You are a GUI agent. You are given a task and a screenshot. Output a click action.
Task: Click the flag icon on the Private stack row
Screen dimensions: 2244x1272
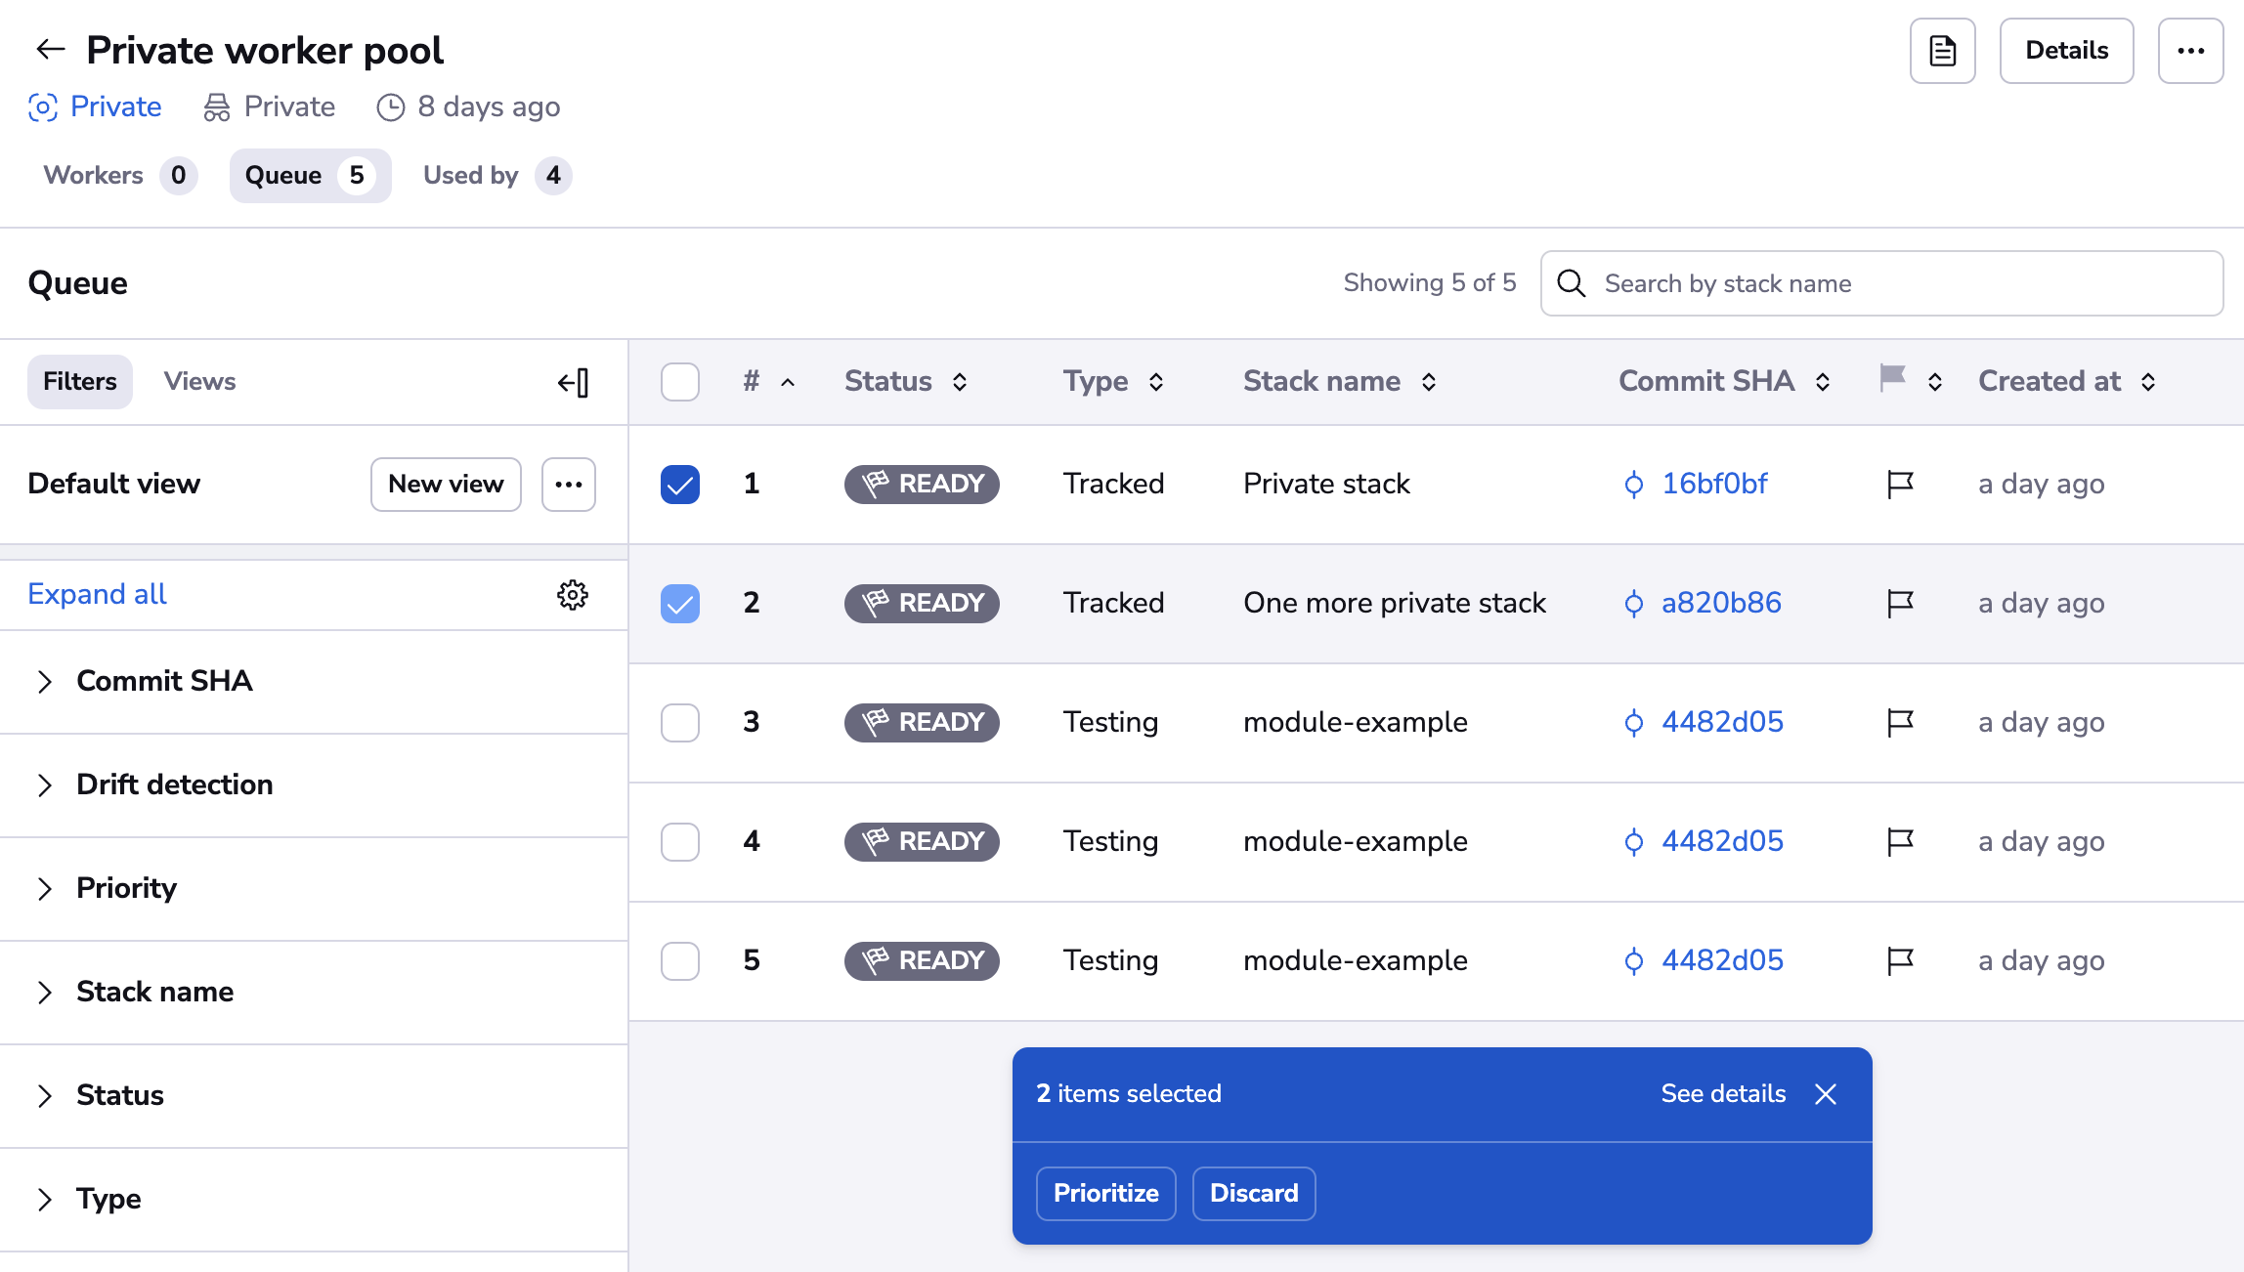[1899, 484]
